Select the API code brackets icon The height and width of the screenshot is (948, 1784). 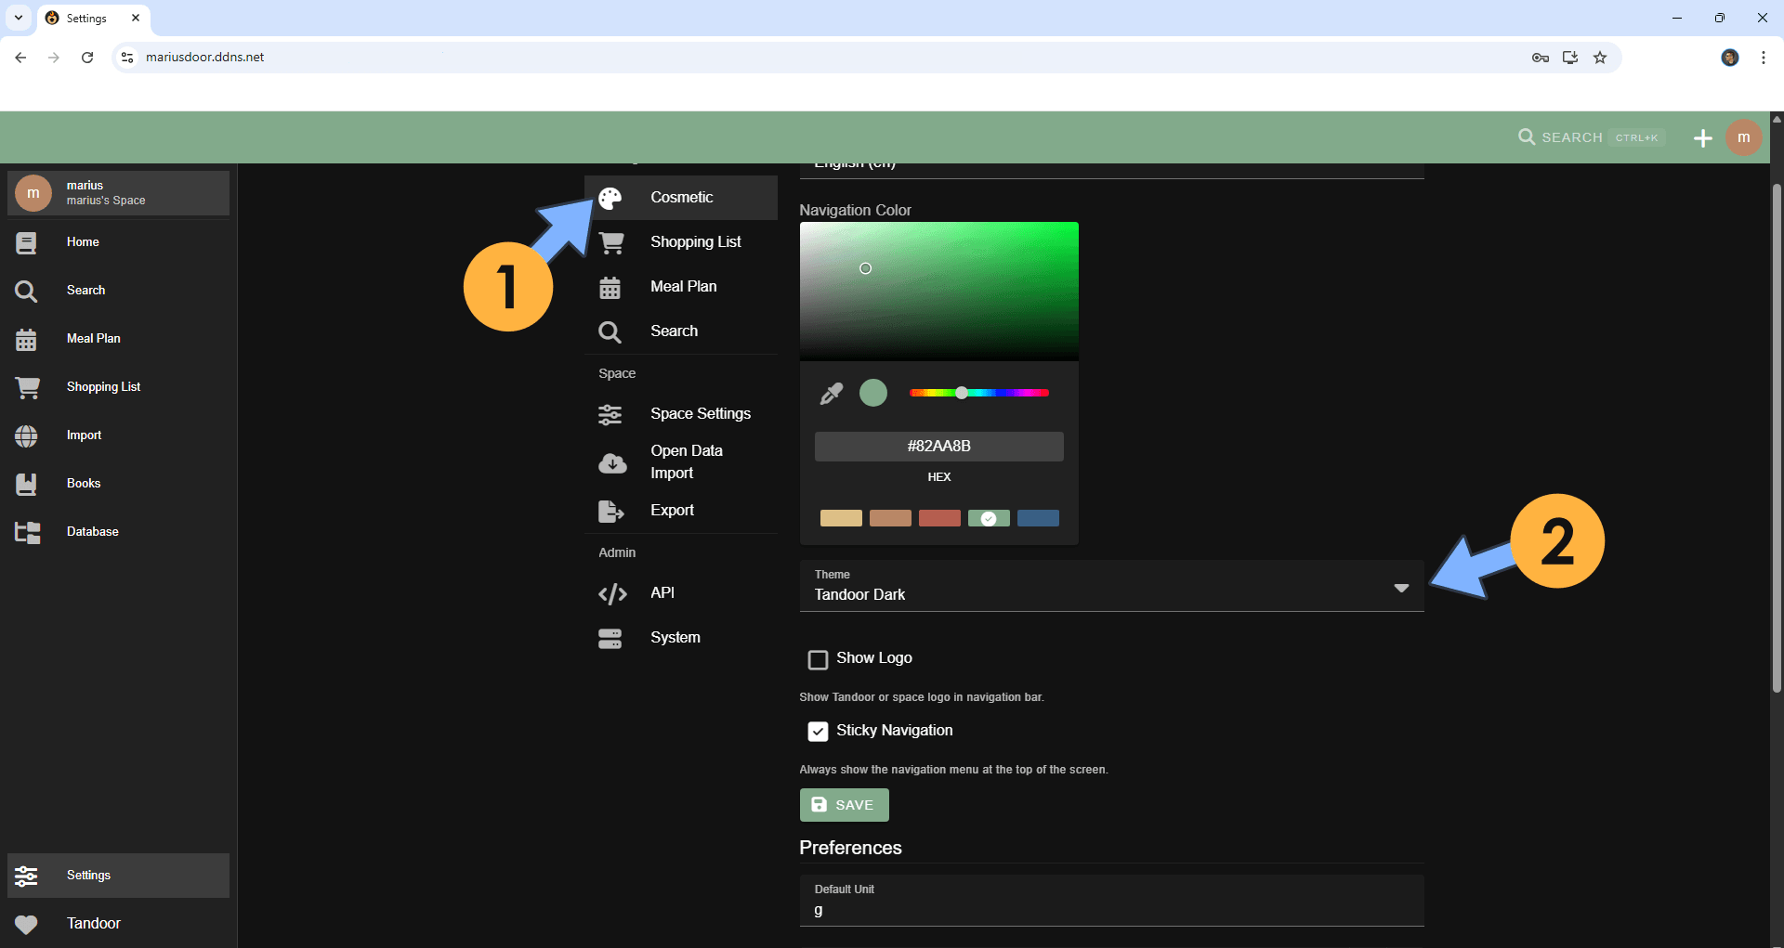(x=611, y=593)
